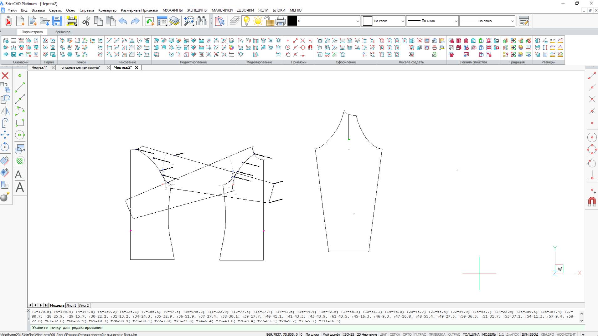Open the ЖЕНЩИНЫ menu
Viewport: 598px width, 336px height.
[197, 10]
